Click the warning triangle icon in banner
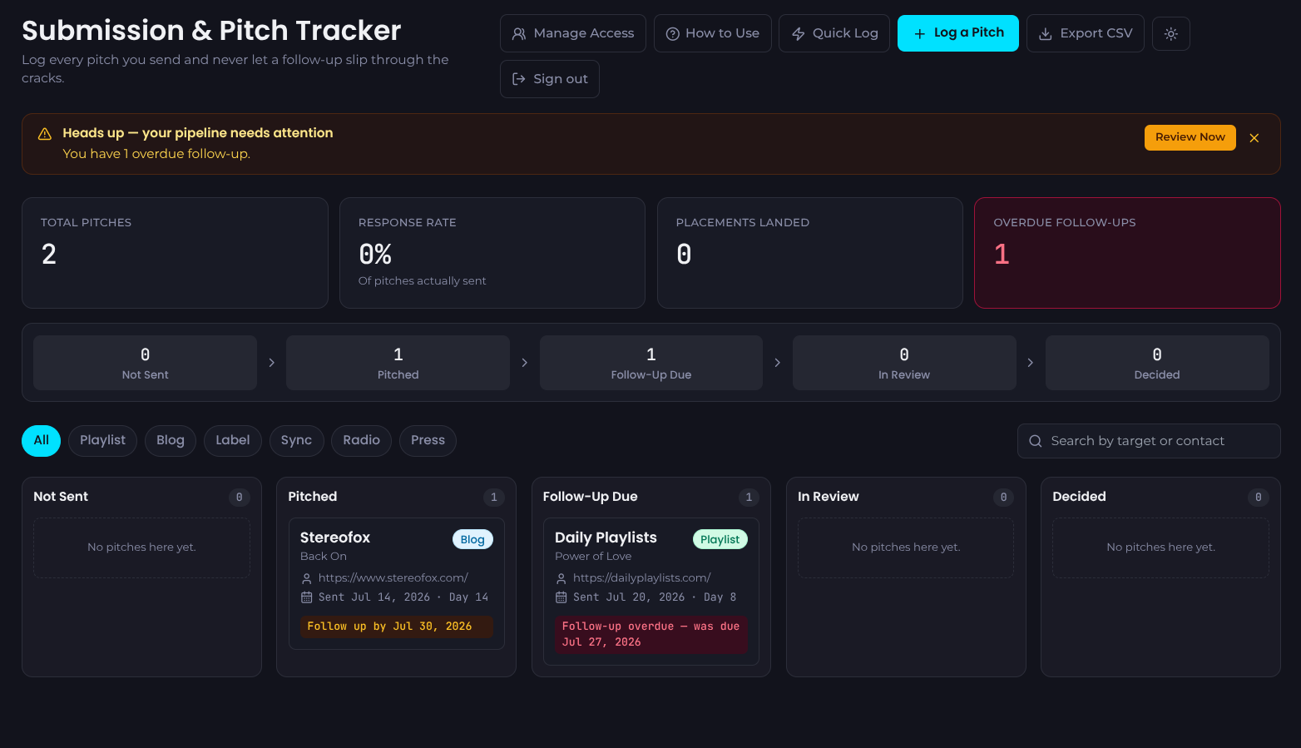This screenshot has width=1301, height=748. (45, 134)
